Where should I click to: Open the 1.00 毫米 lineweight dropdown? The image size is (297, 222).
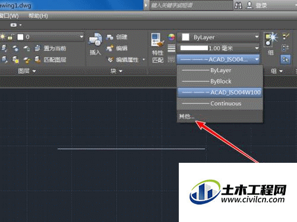point(257,48)
